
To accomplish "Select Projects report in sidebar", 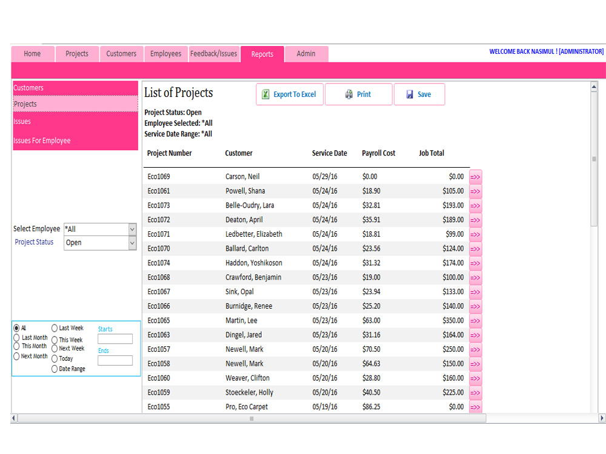I will point(75,104).
